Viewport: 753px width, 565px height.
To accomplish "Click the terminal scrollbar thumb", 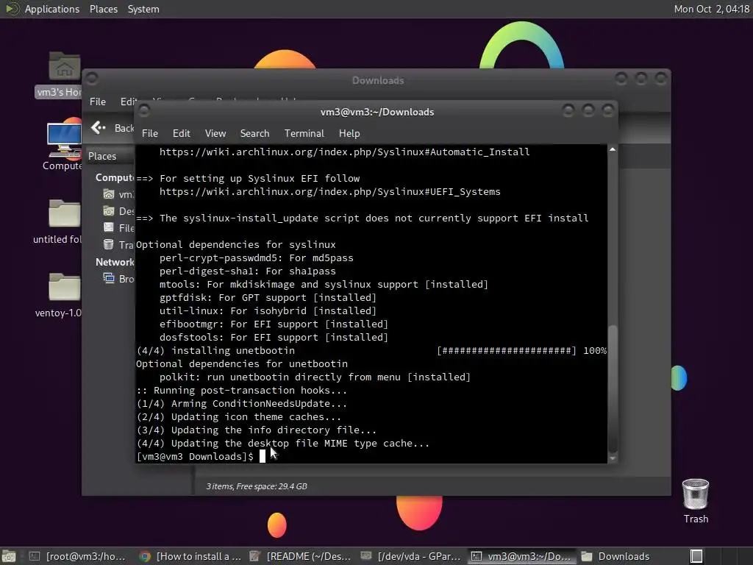I will click(613, 388).
